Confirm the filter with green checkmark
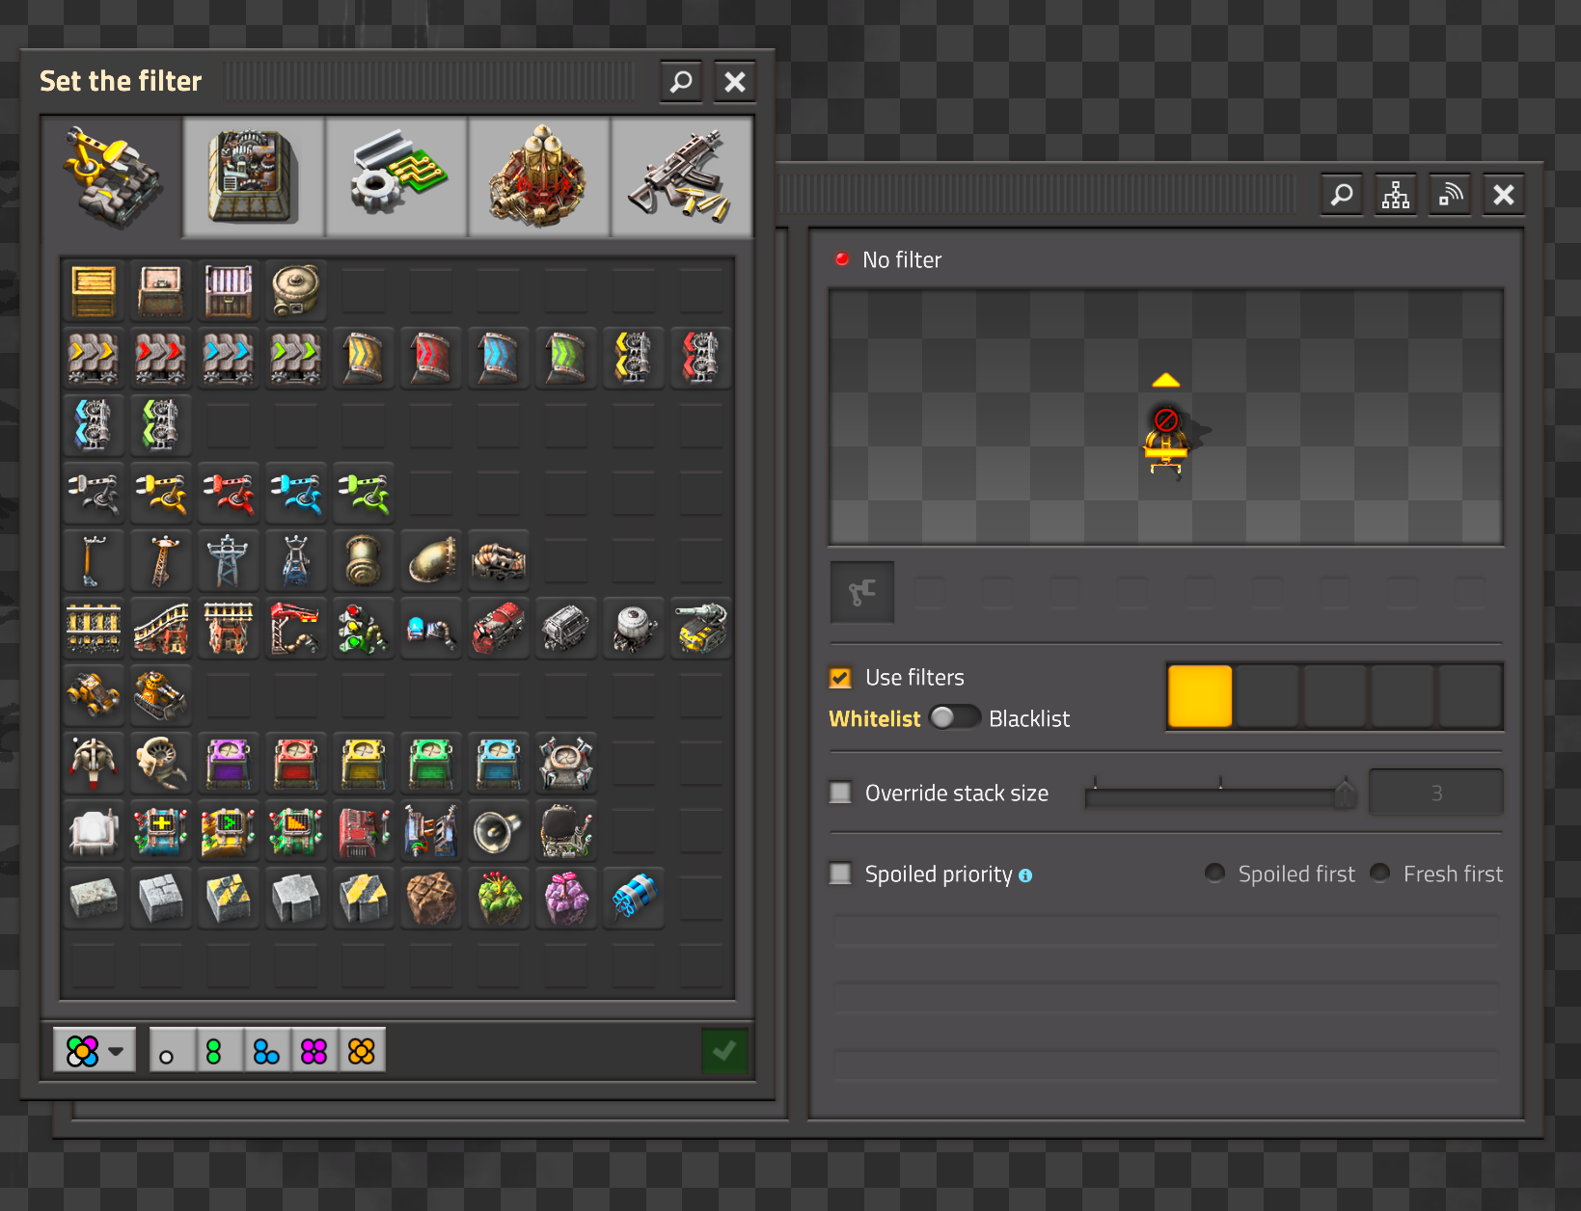 tap(724, 1051)
